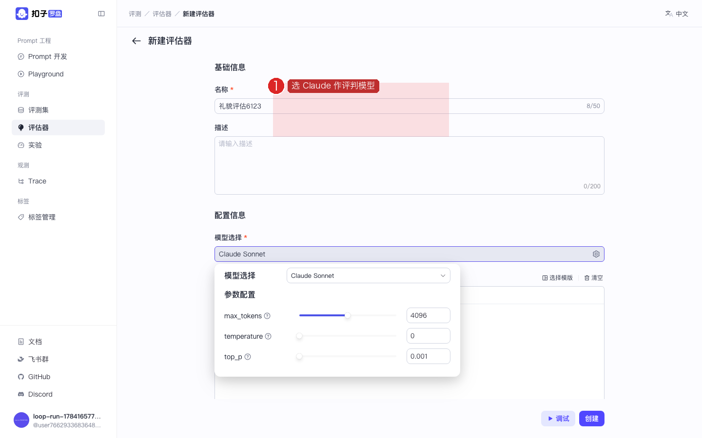The width and height of the screenshot is (702, 438).
Task: Click the 扣子罗盘 logo icon
Action: pos(22,14)
